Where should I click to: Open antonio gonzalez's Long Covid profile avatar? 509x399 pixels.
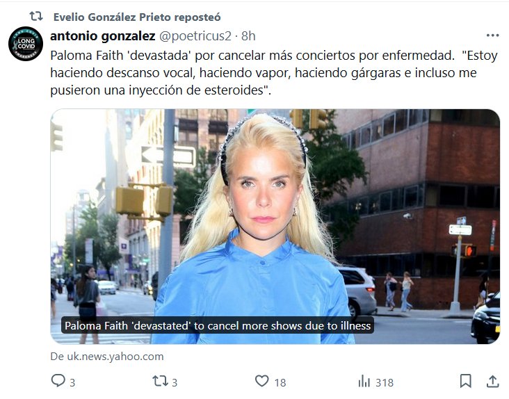(26, 44)
